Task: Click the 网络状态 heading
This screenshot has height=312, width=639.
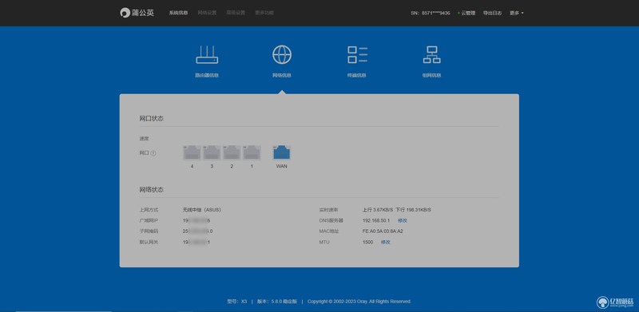Action: pyautogui.click(x=151, y=190)
